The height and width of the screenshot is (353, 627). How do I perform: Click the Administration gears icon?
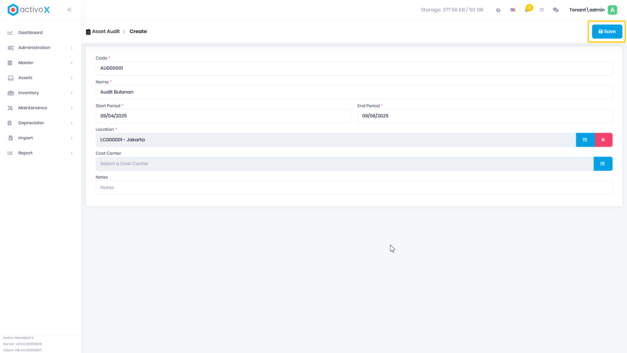coord(10,48)
